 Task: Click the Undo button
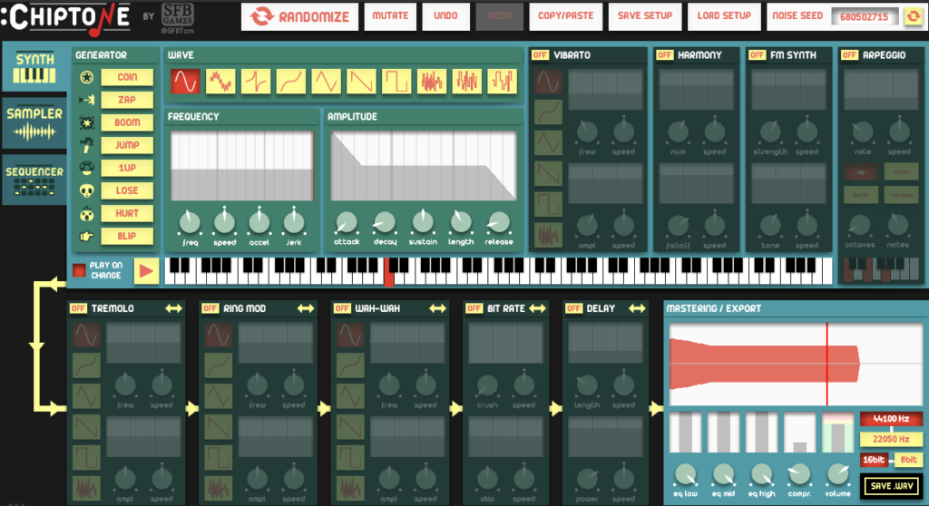(446, 16)
